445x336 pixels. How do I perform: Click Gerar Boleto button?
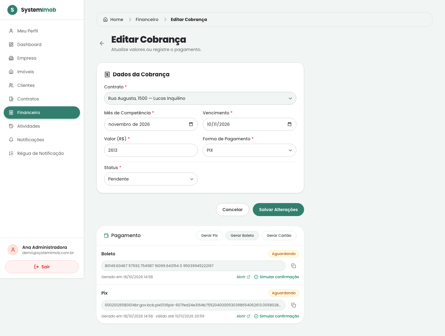[242, 236]
